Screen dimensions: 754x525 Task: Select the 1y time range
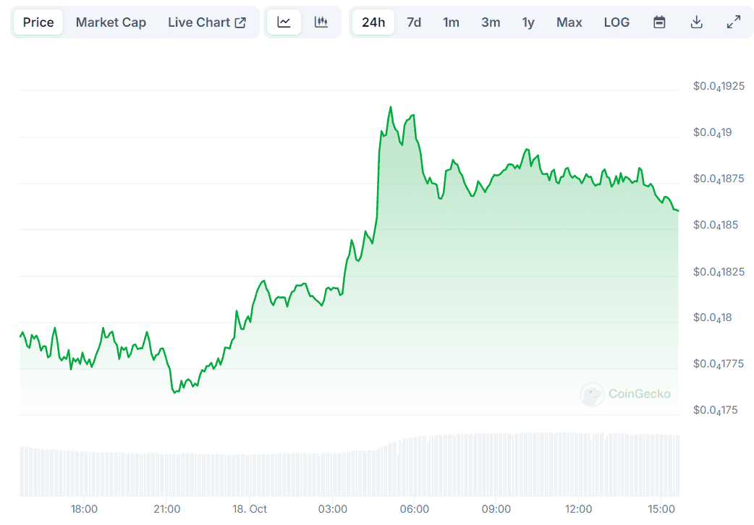pos(529,22)
